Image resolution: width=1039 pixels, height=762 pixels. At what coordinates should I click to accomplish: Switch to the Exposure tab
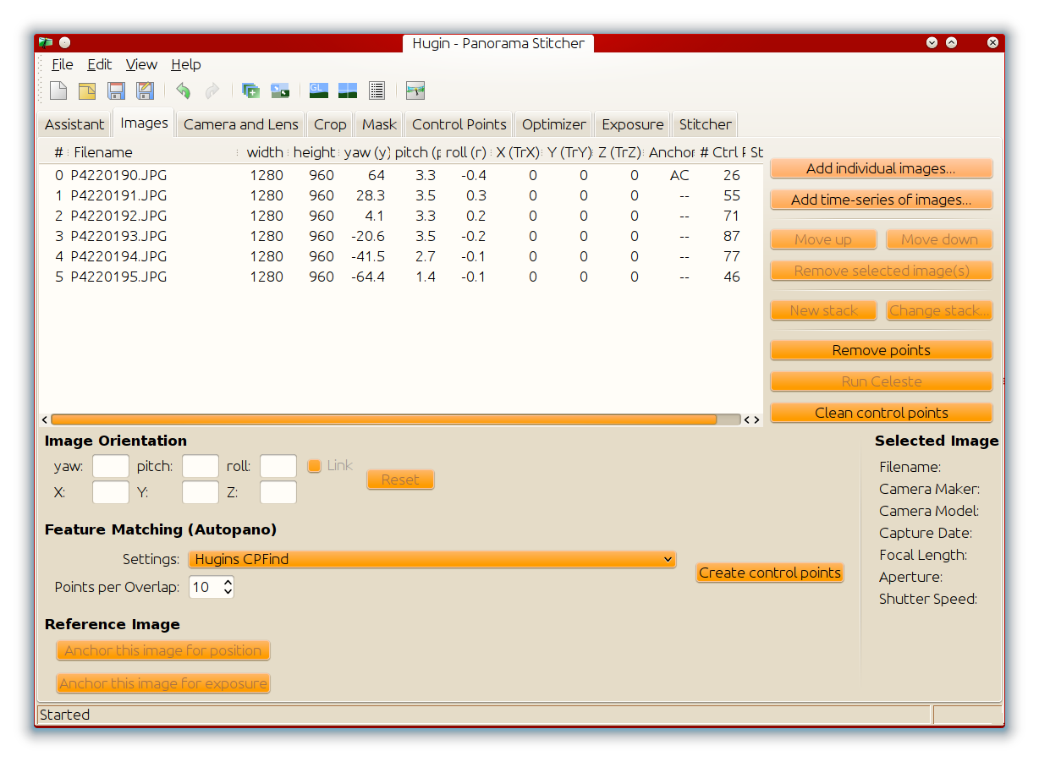tap(633, 124)
